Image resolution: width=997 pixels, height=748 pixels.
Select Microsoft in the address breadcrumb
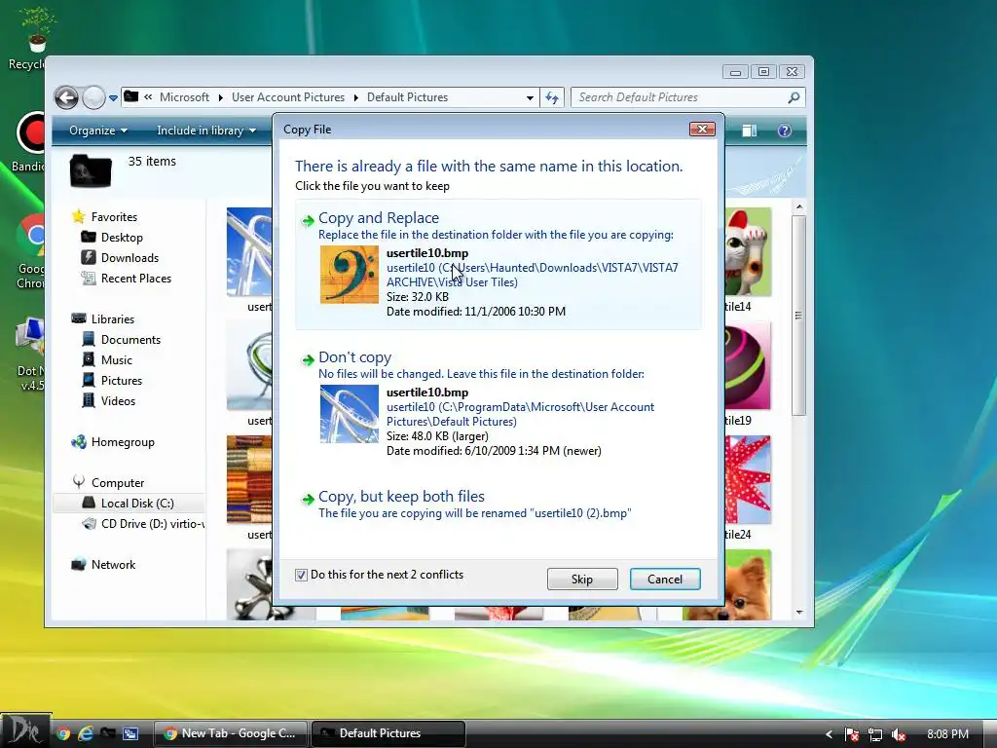(184, 97)
